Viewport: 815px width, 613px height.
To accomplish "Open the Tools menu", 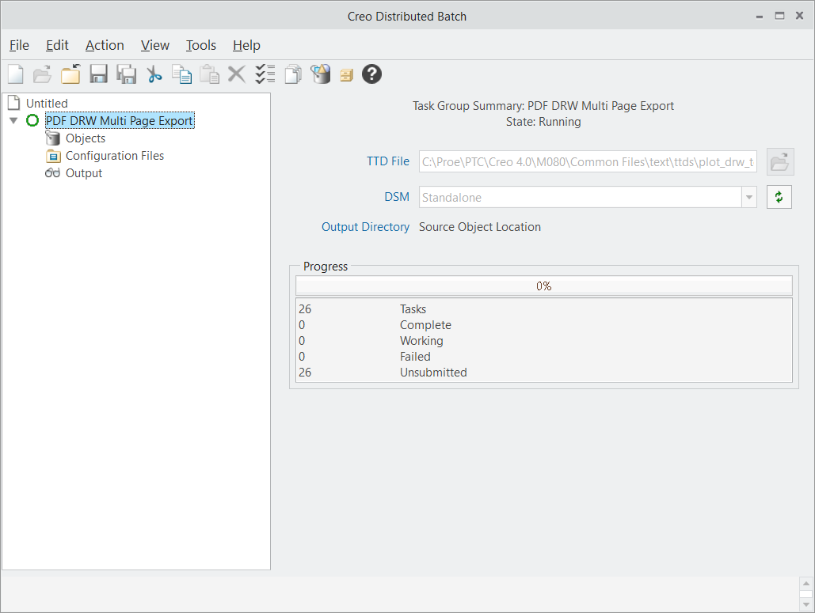I will (201, 46).
